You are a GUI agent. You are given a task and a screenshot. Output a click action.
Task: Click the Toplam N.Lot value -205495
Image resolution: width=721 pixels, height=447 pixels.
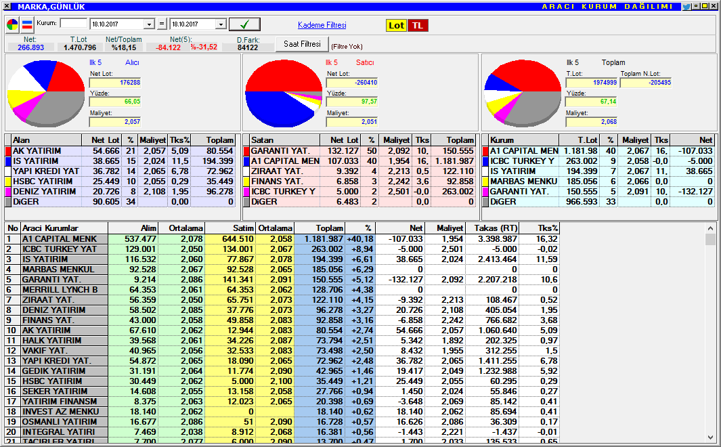coord(646,83)
